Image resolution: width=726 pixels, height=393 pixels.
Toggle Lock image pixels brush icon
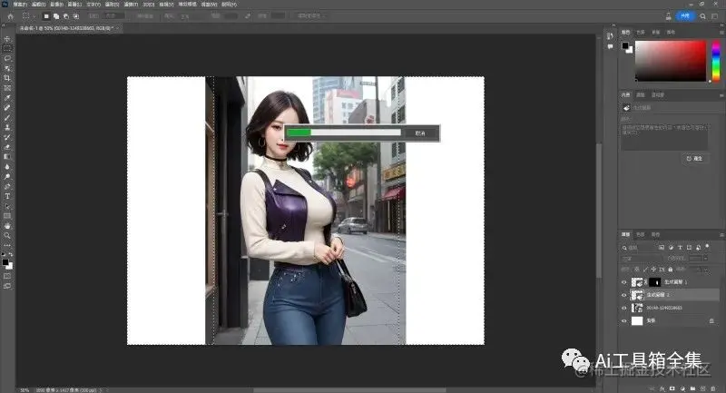645,270
